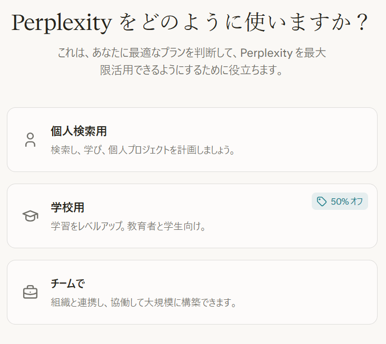Click description 検索し、学び、個人プロジェクトを計画しましょう
Screen dimensions: 386x344
click(x=143, y=150)
